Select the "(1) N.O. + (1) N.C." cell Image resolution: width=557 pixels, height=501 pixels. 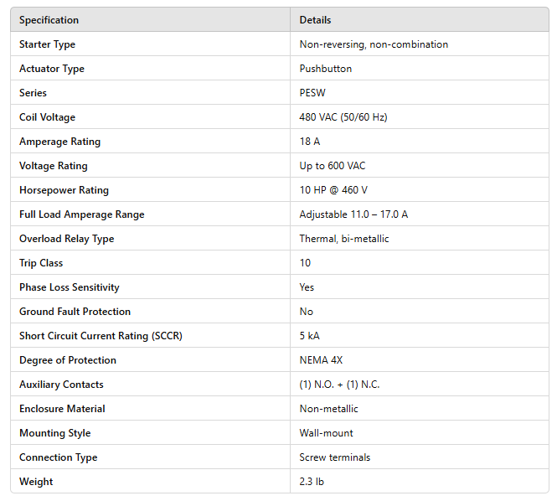339,385
